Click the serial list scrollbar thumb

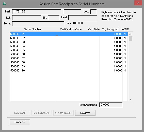(x=131, y=39)
